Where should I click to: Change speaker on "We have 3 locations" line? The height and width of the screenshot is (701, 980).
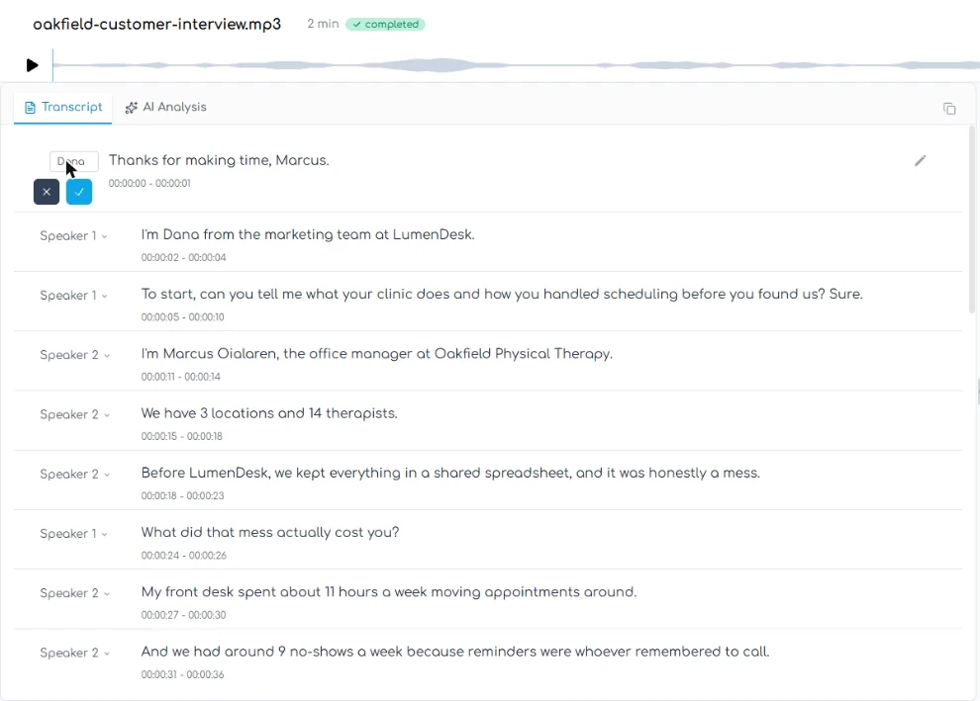(x=74, y=414)
